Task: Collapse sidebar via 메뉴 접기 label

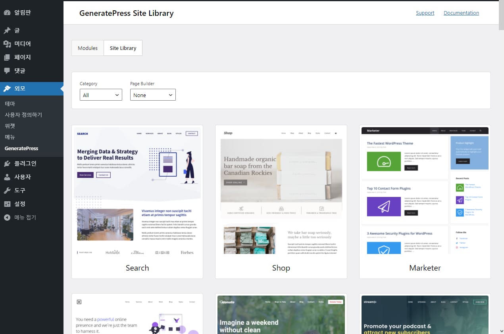Action: click(x=25, y=218)
